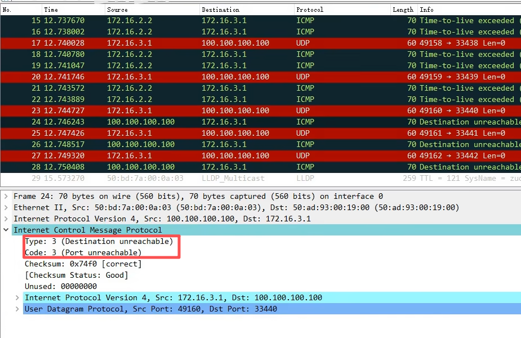Select packet 24 in the packet list
Viewport: 521px width, 338px height.
(225, 122)
